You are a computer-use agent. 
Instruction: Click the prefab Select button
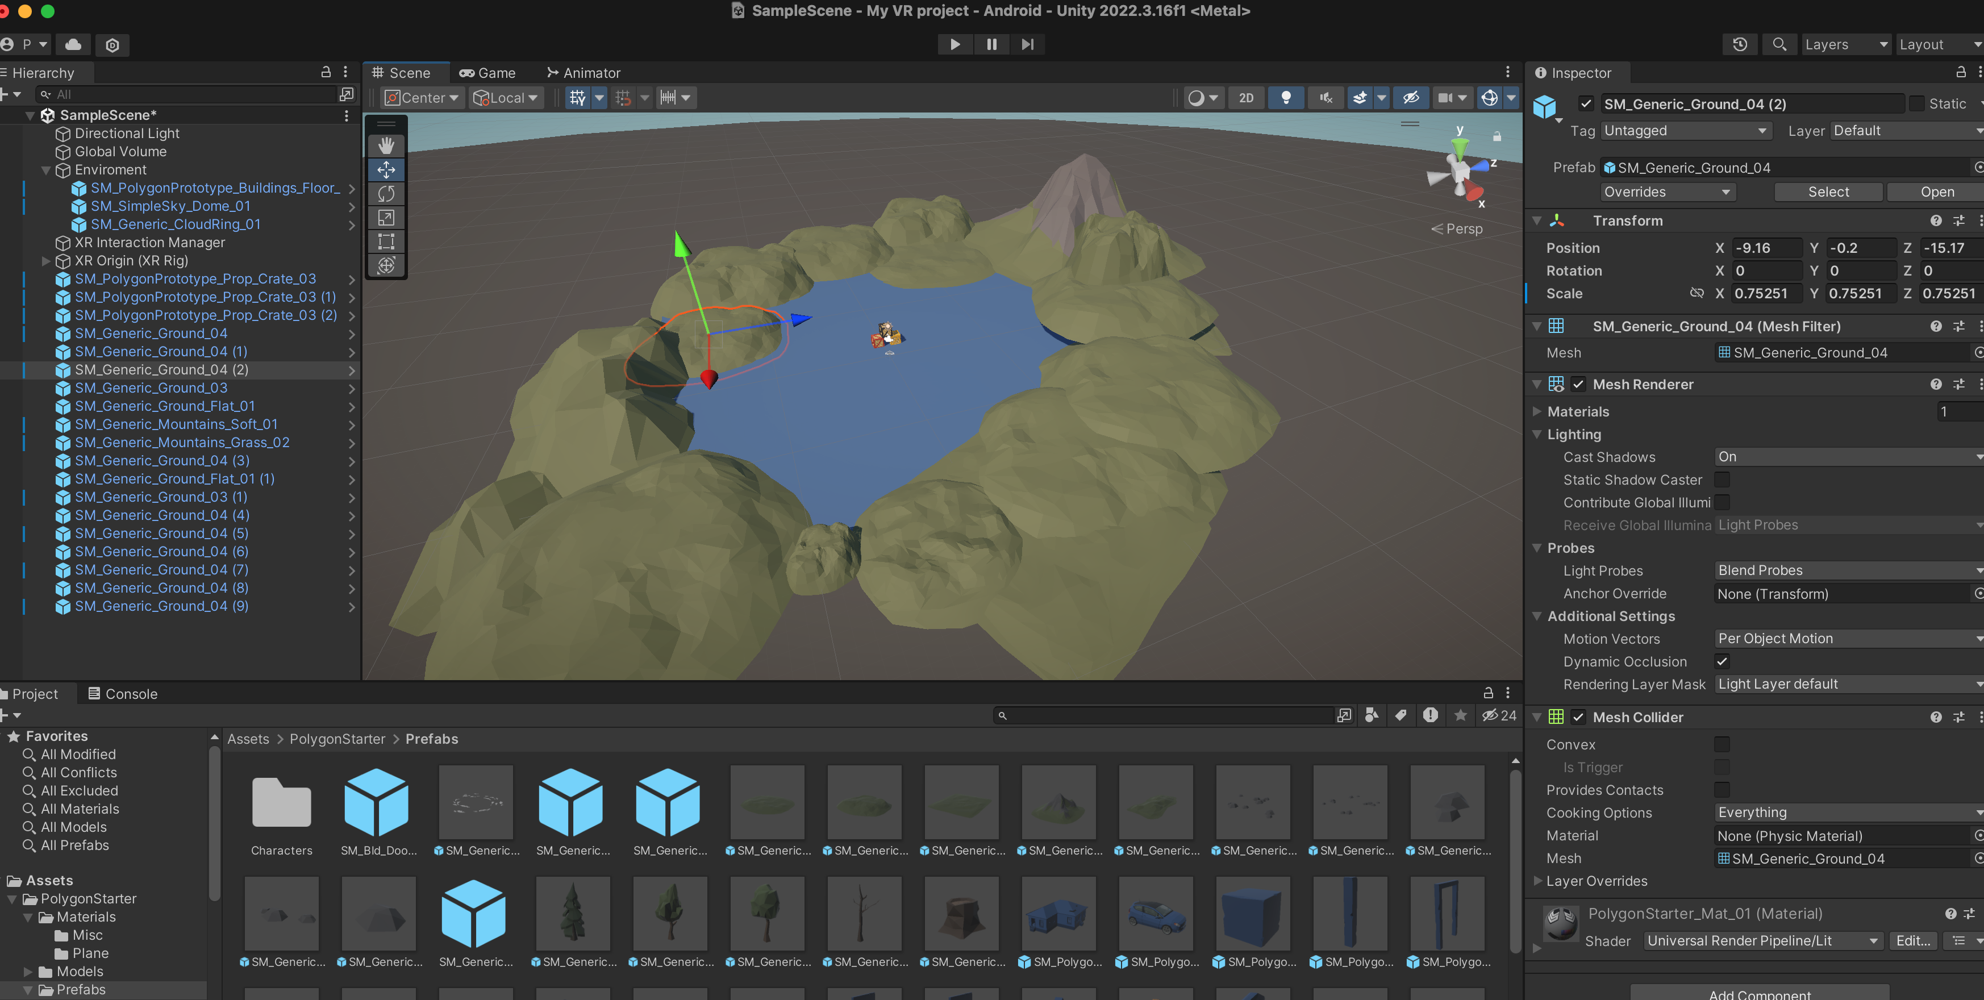coord(1828,192)
